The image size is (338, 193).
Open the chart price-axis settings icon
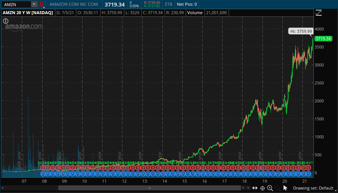click(318, 13)
